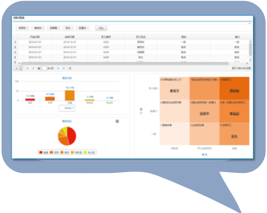The width and height of the screenshot is (267, 213).
Task: Open the pie chart hamburger menu
Action: (x=117, y=122)
